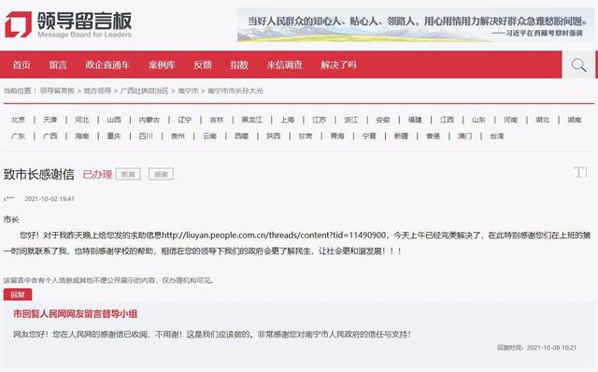Select the 北京 province link
The width and height of the screenshot is (598, 372).
18,120
